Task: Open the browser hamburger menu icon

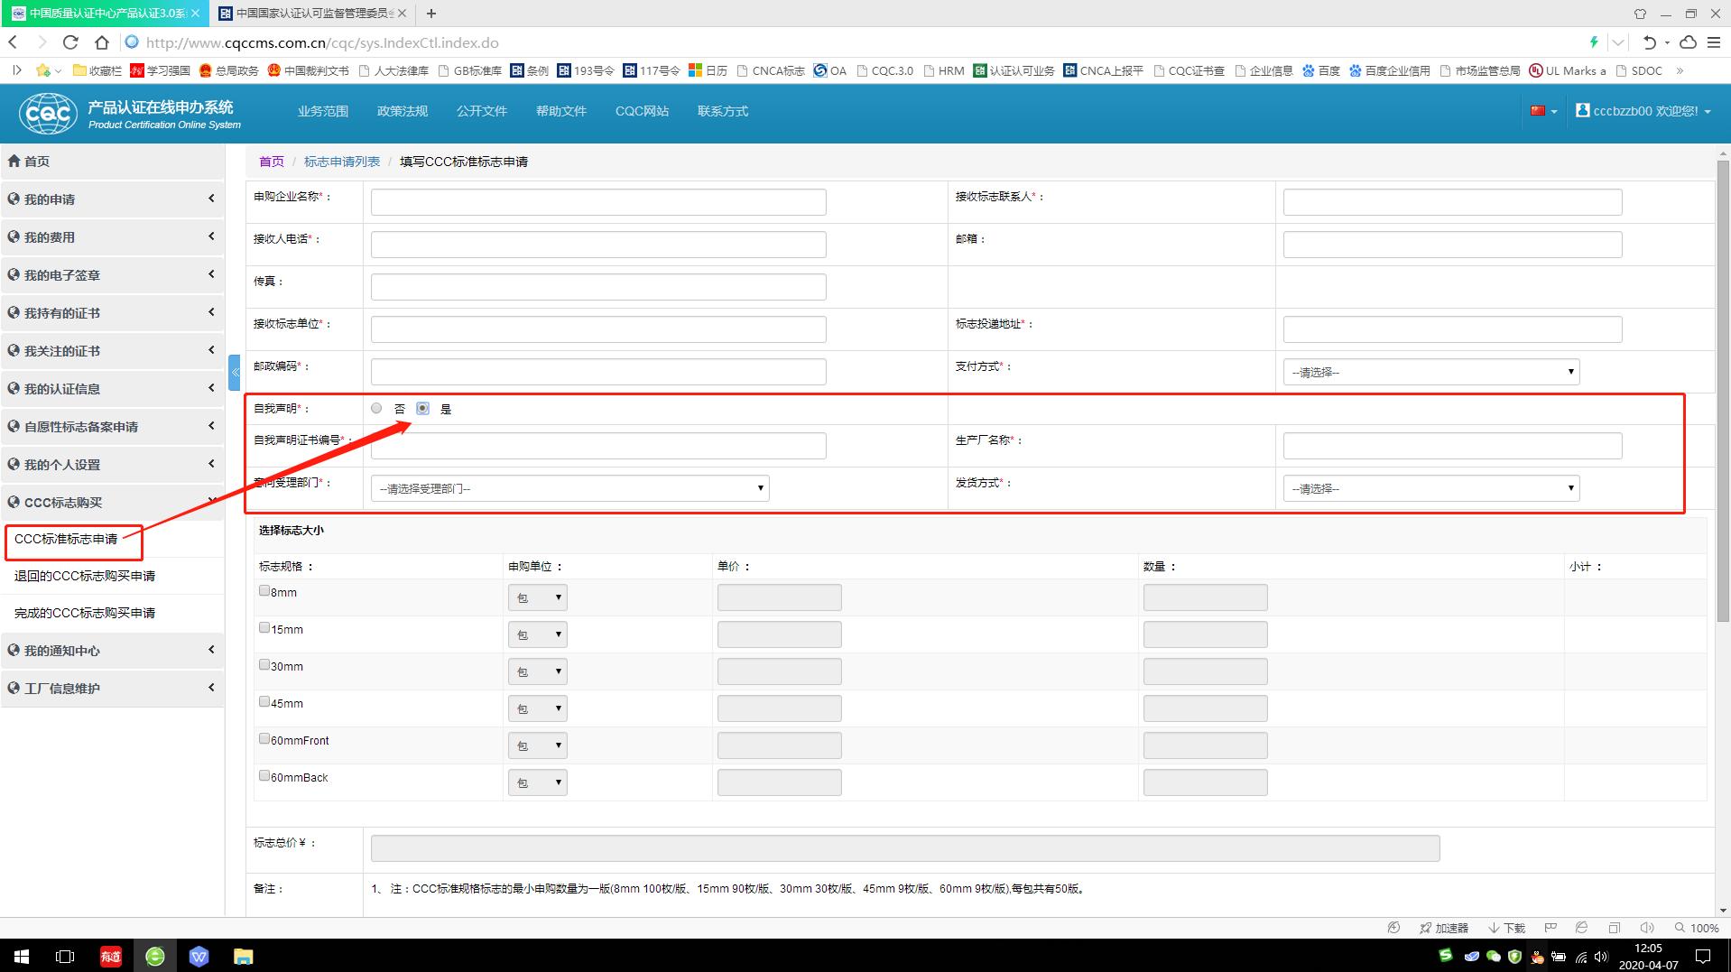Action: 1713,42
